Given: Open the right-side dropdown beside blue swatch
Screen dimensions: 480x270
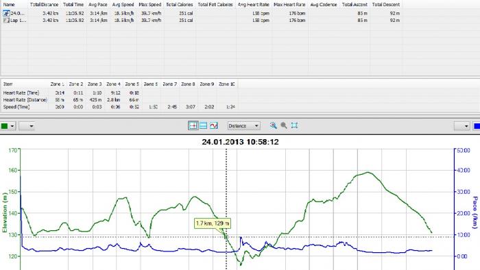Looking at the screenshot, I should click(x=461, y=126).
